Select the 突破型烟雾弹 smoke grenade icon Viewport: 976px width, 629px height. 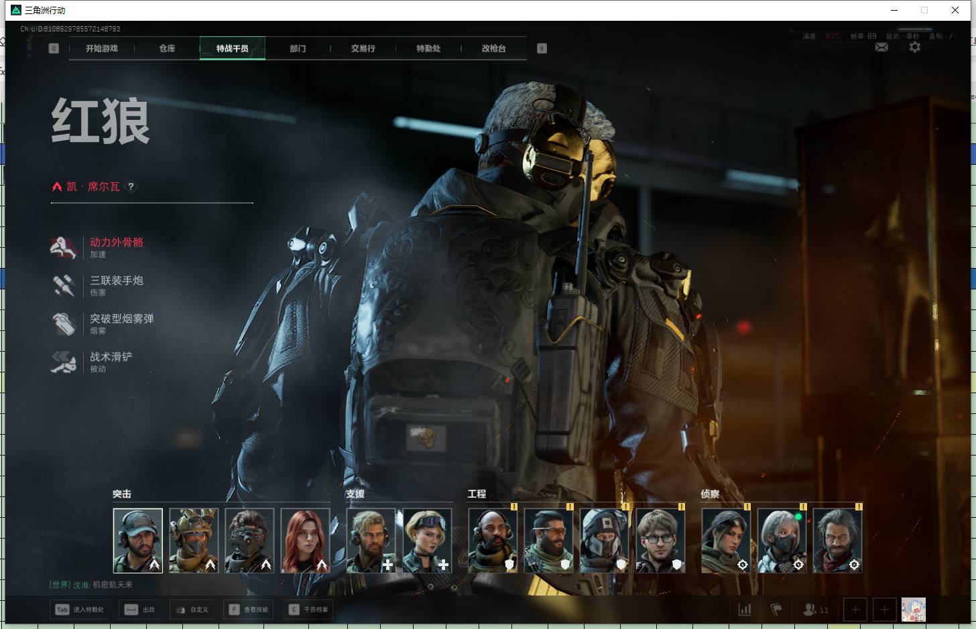(64, 324)
